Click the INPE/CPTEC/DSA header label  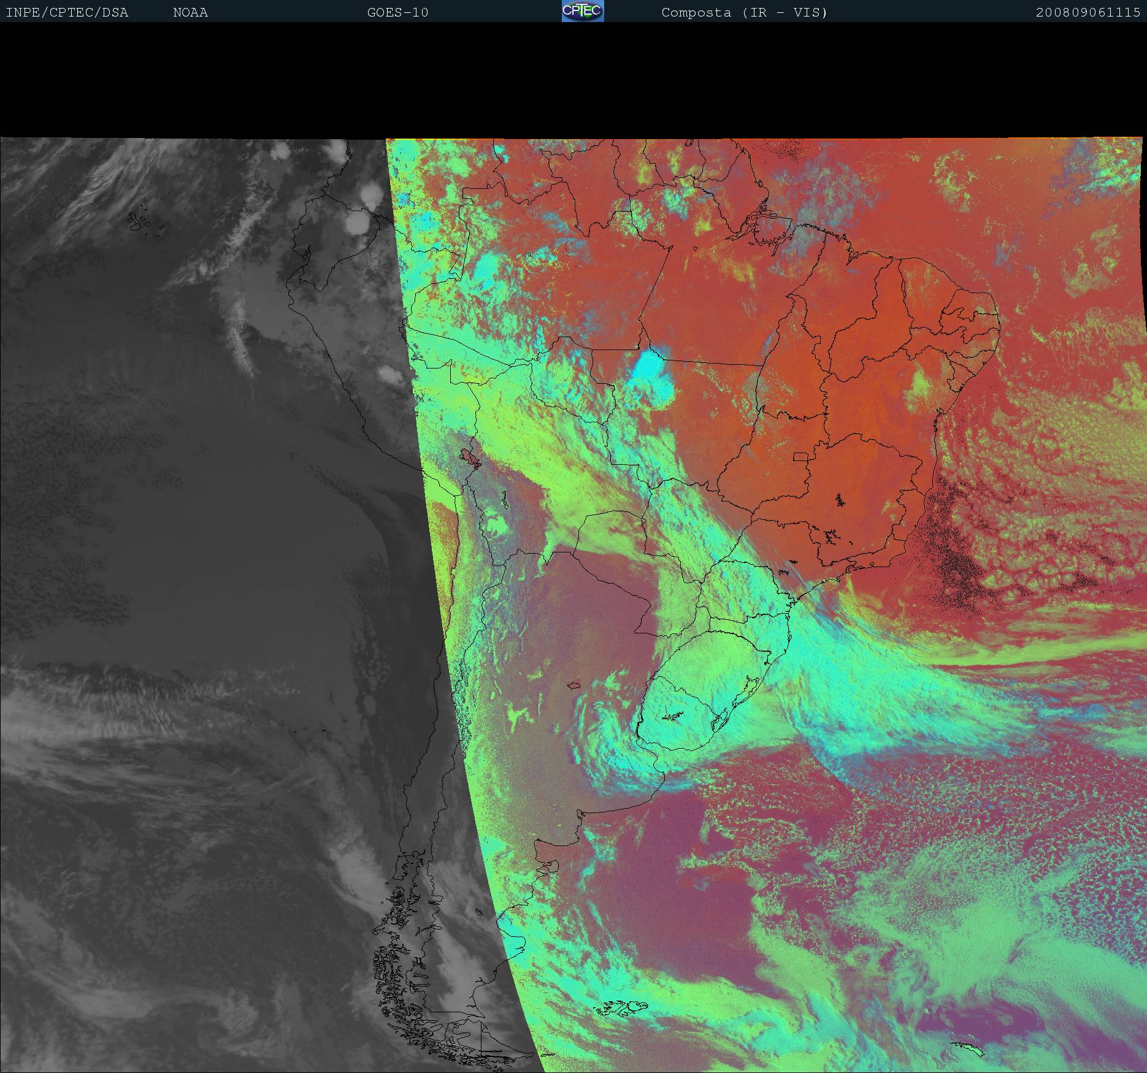coord(67,12)
